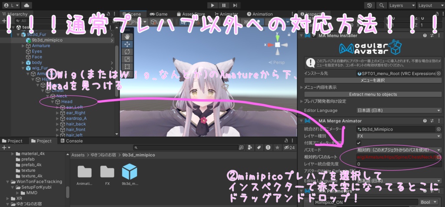Image resolution: width=445 pixels, height=207 pixels.
Task: Click Assets in the breadcrumb path
Action: tap(78, 155)
